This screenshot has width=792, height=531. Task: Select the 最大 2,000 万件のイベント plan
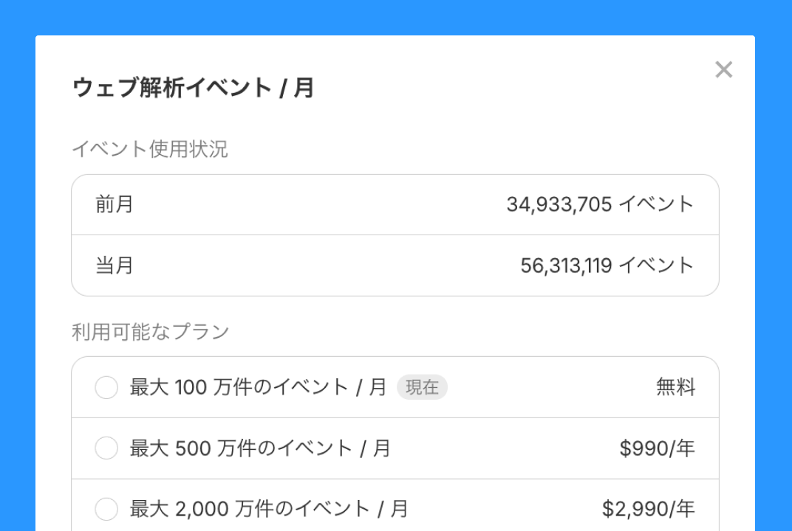pos(106,509)
